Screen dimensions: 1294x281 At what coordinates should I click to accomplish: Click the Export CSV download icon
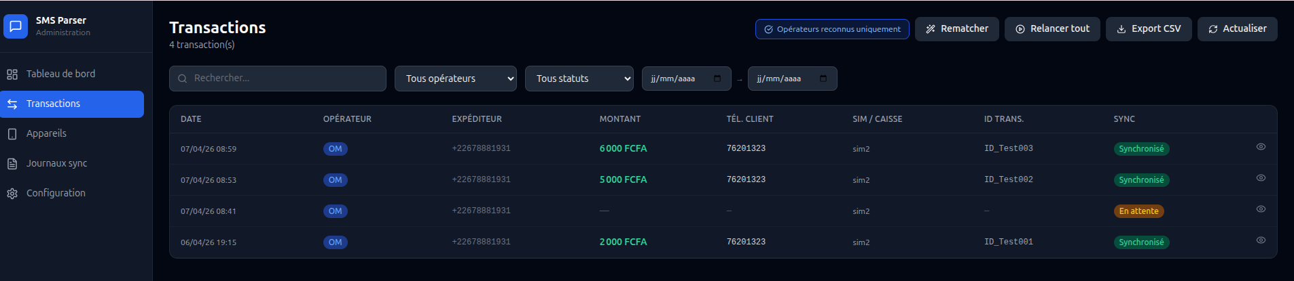tap(1121, 29)
